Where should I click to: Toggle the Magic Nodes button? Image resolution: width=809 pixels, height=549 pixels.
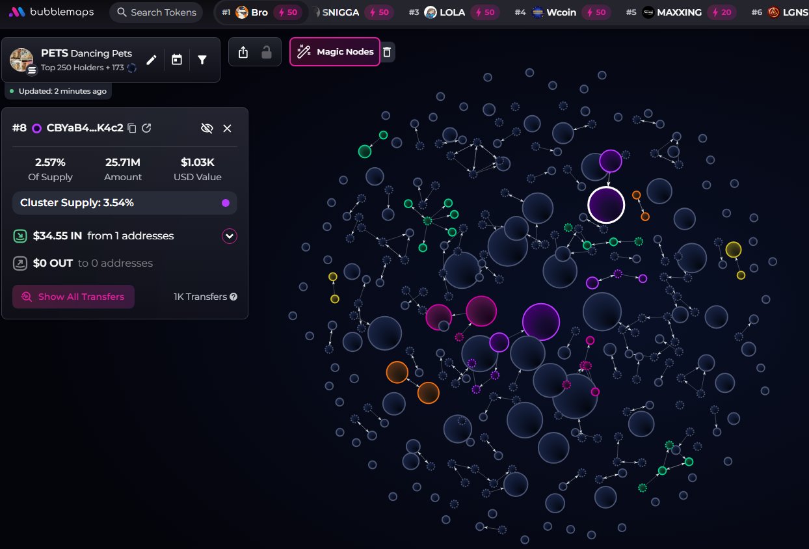tap(335, 52)
